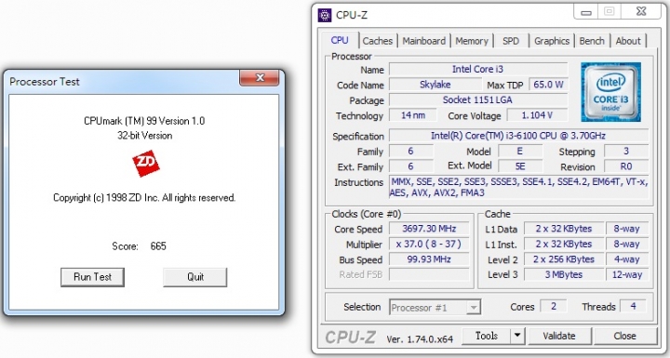Open the Memory tab
670x358 pixels.
472,41
